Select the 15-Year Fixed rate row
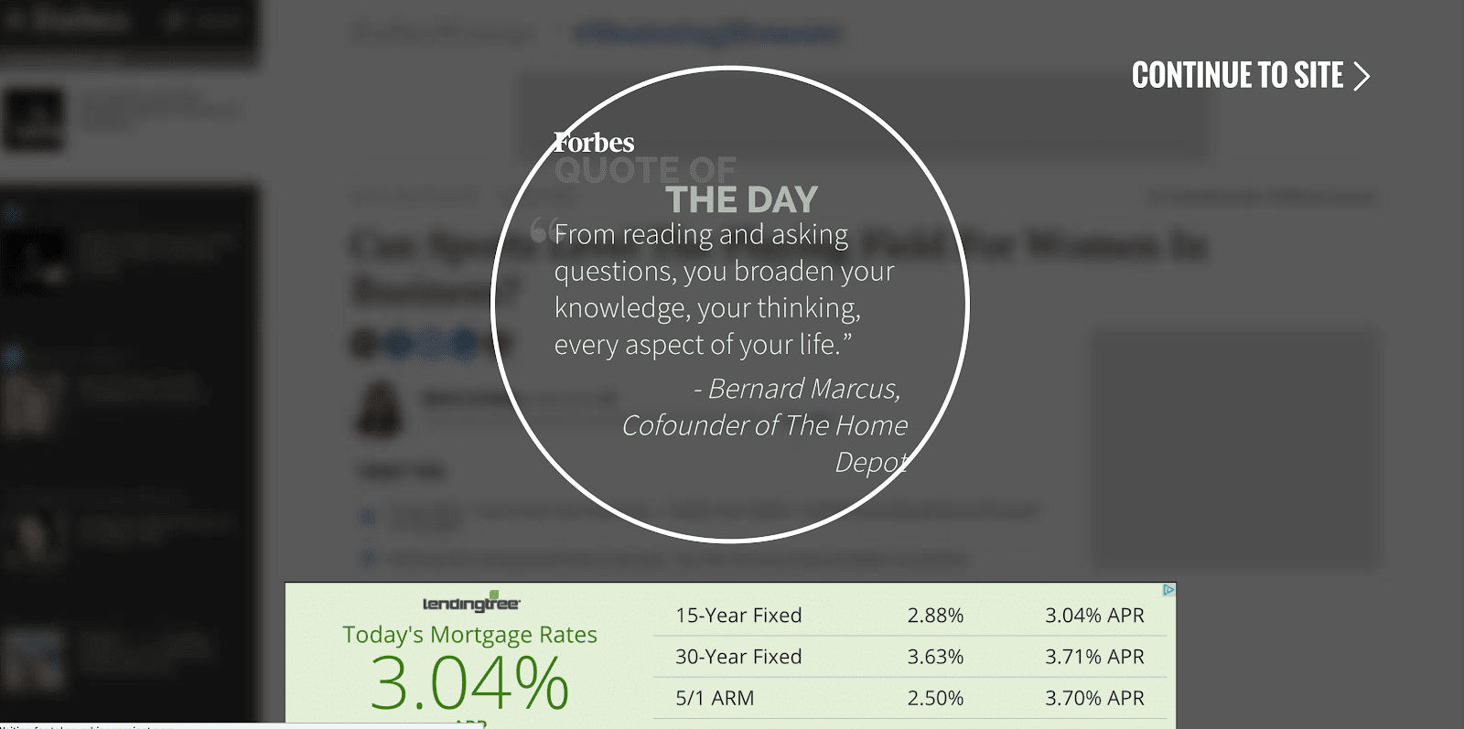This screenshot has width=1464, height=729. coord(910,616)
